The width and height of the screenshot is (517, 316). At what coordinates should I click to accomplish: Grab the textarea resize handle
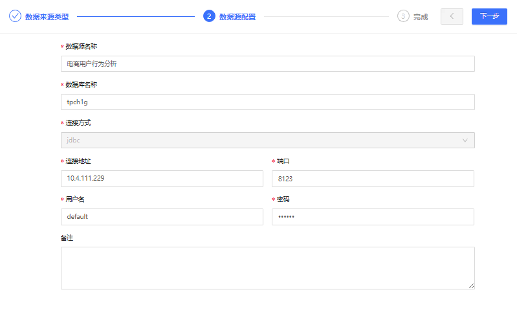pos(471,286)
